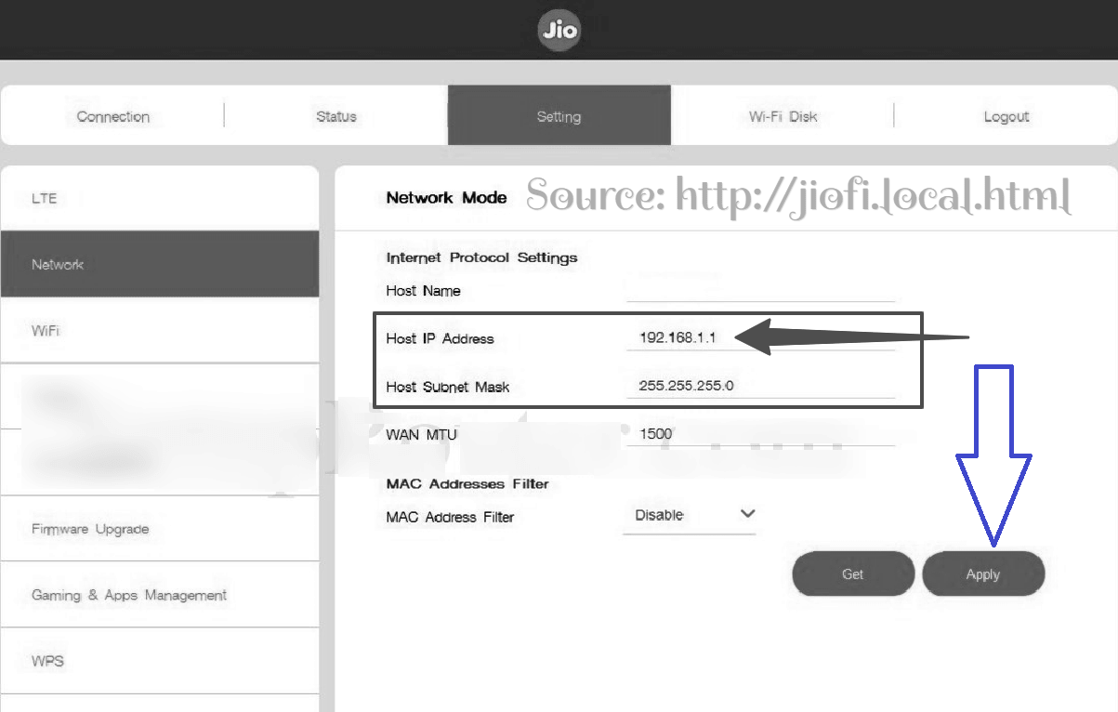Switch to the Status tab
The width and height of the screenshot is (1118, 712).
pyautogui.click(x=335, y=117)
